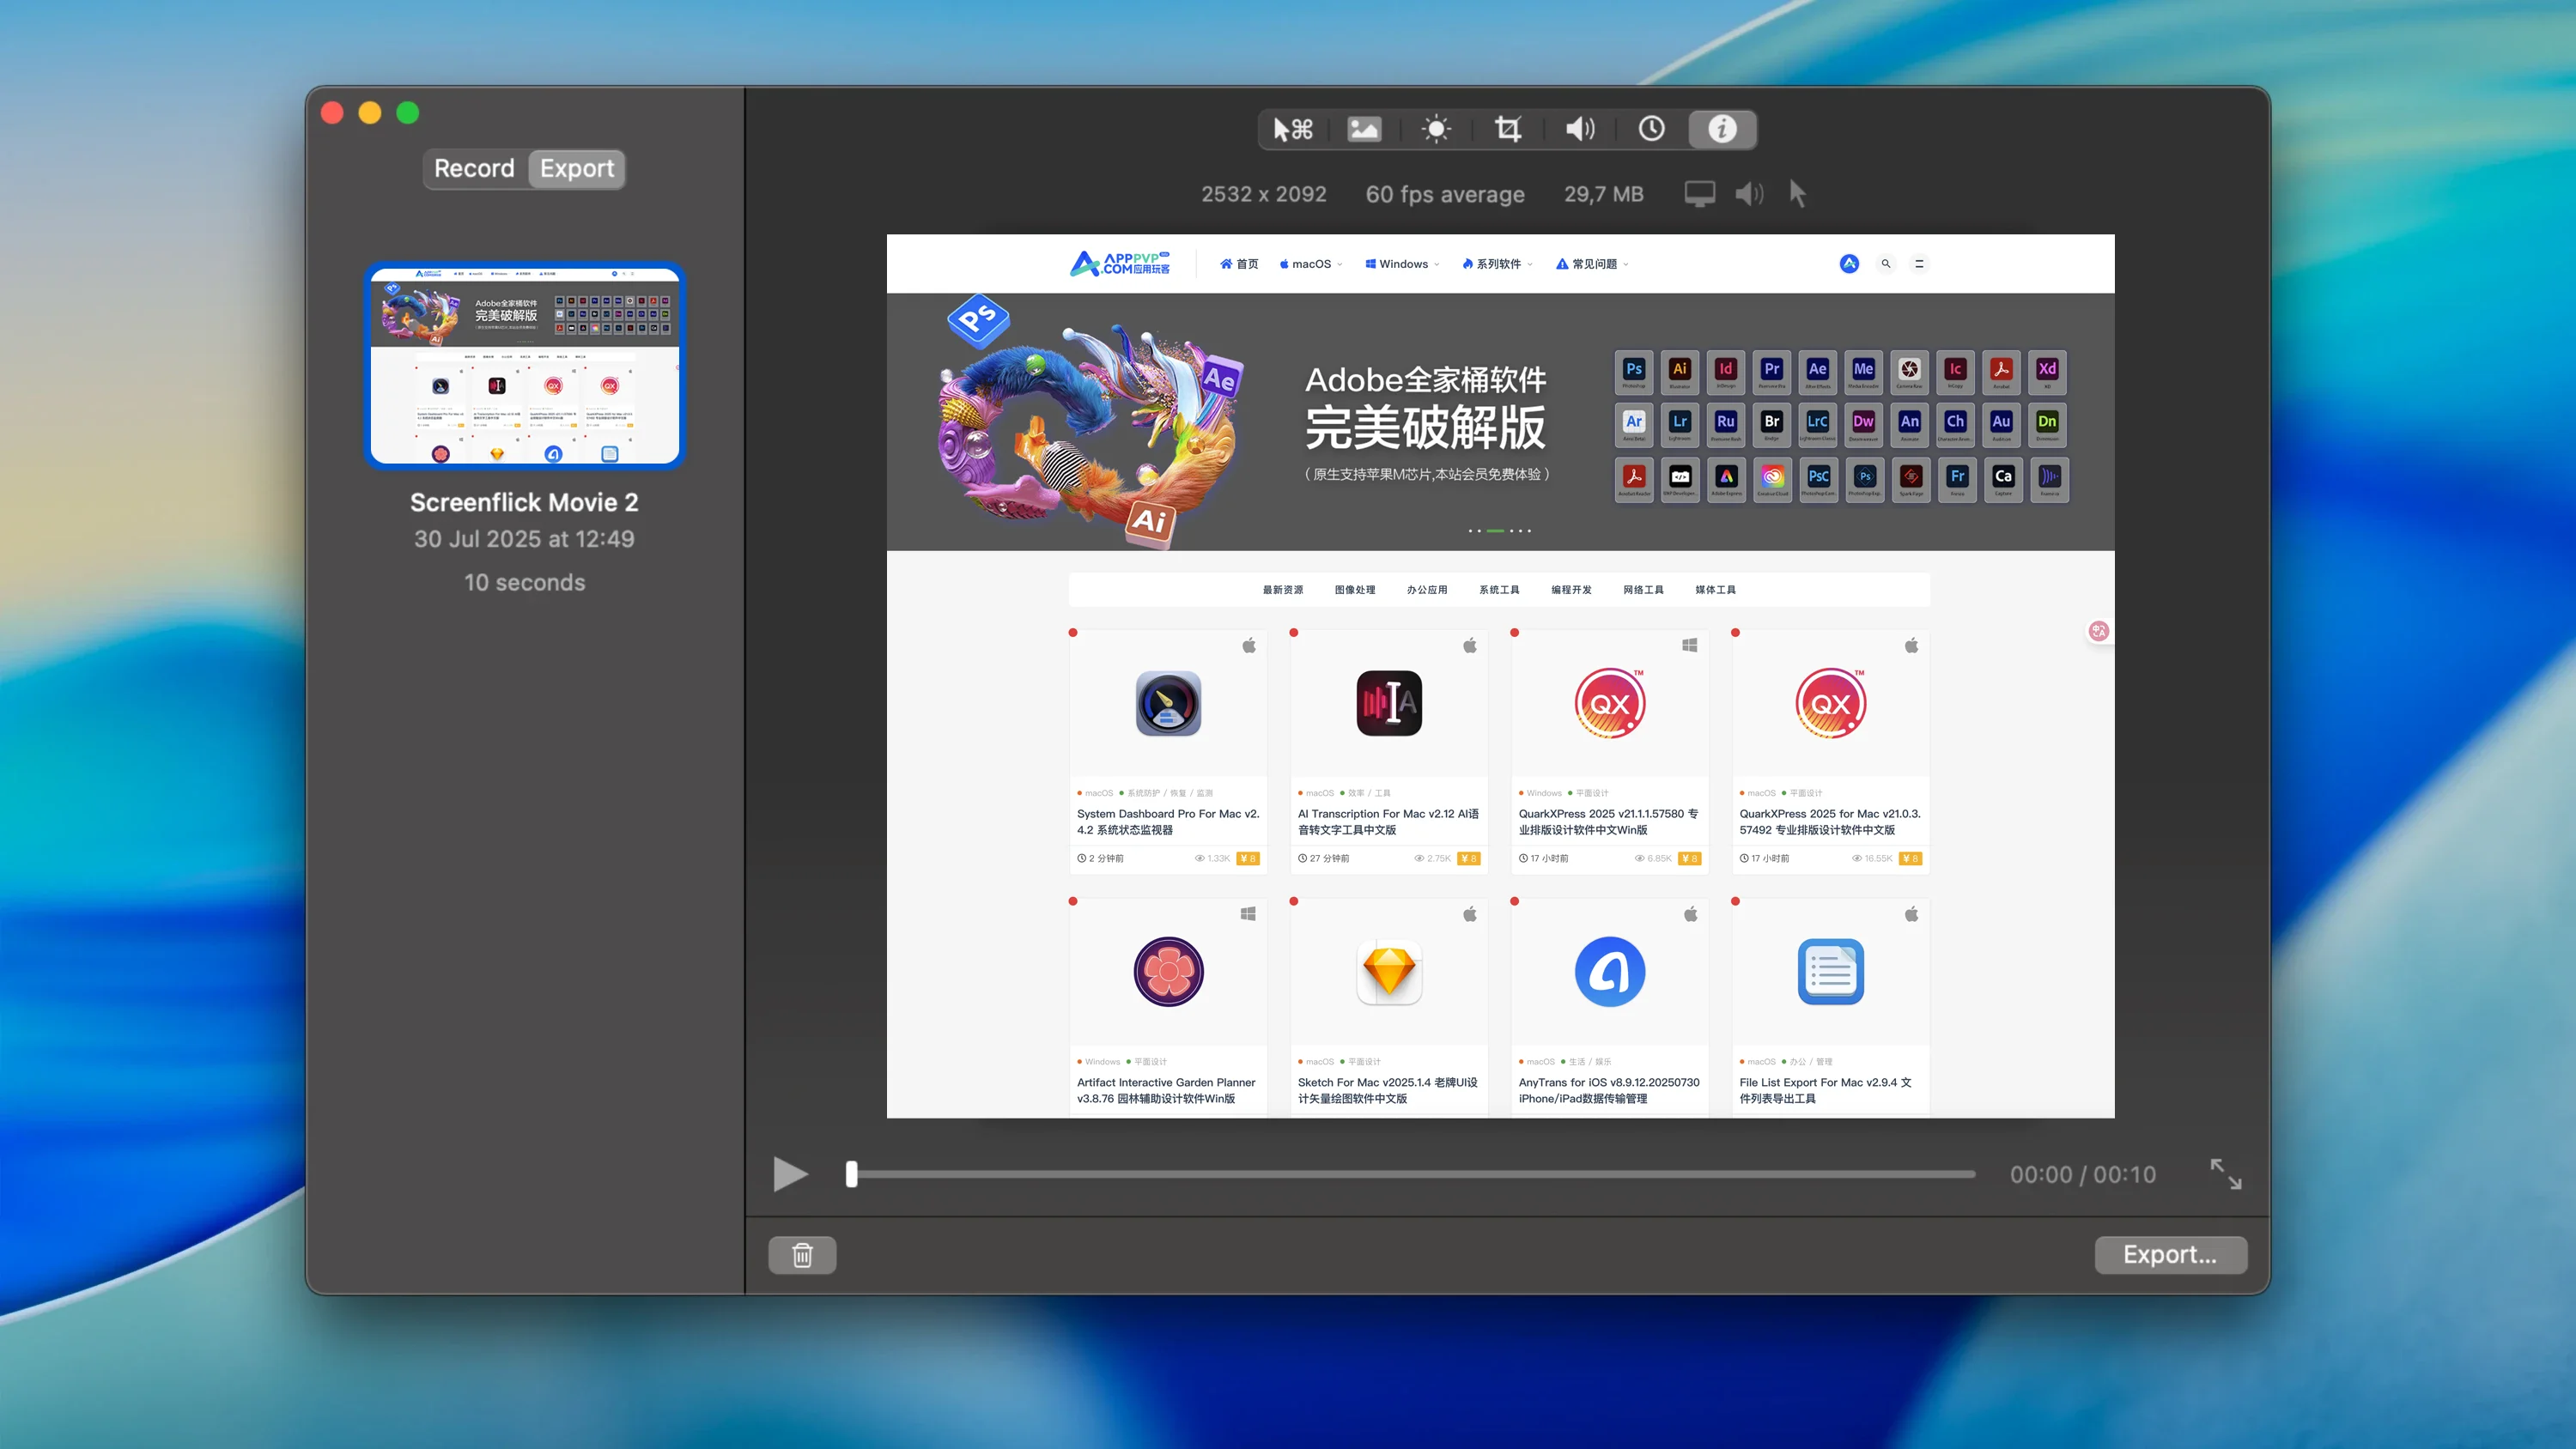Click the 首页 home menu item
The width and height of the screenshot is (2576, 1449).
tap(1238, 264)
